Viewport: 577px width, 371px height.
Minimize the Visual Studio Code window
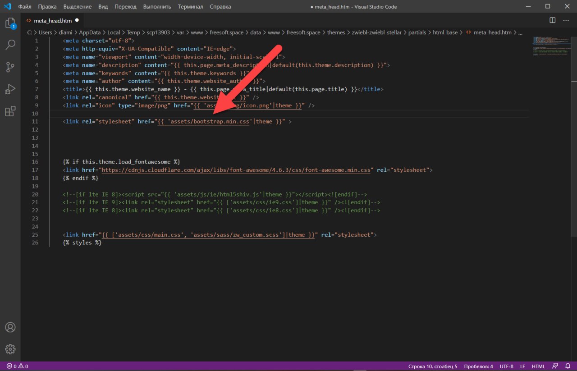pos(527,7)
